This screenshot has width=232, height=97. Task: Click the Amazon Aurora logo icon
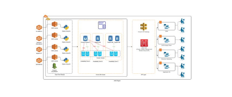[x=102, y=25]
